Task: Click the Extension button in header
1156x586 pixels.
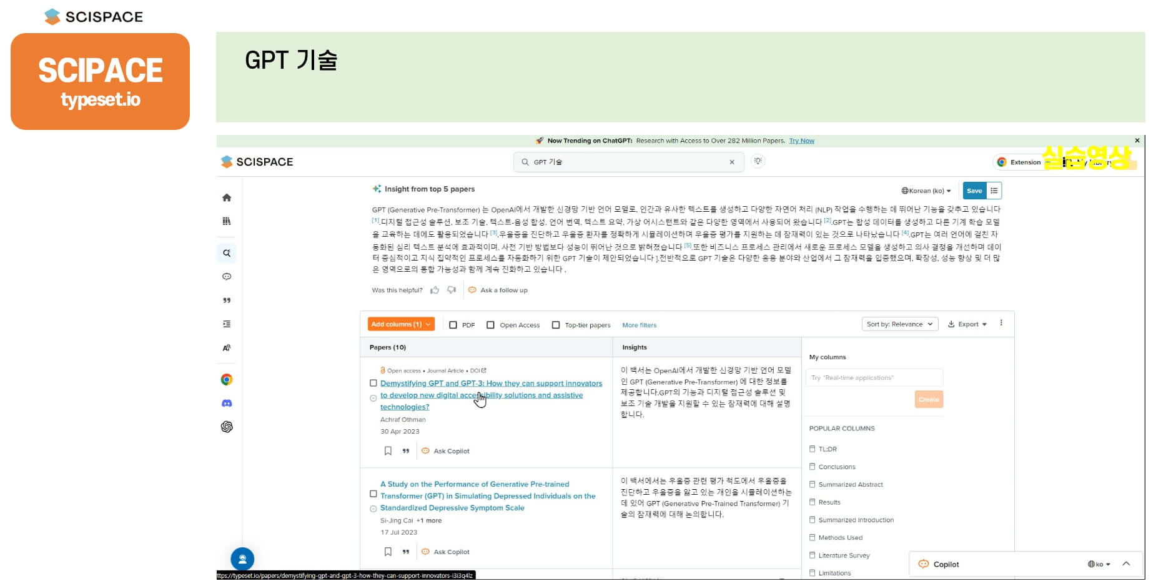Action: 1019,162
